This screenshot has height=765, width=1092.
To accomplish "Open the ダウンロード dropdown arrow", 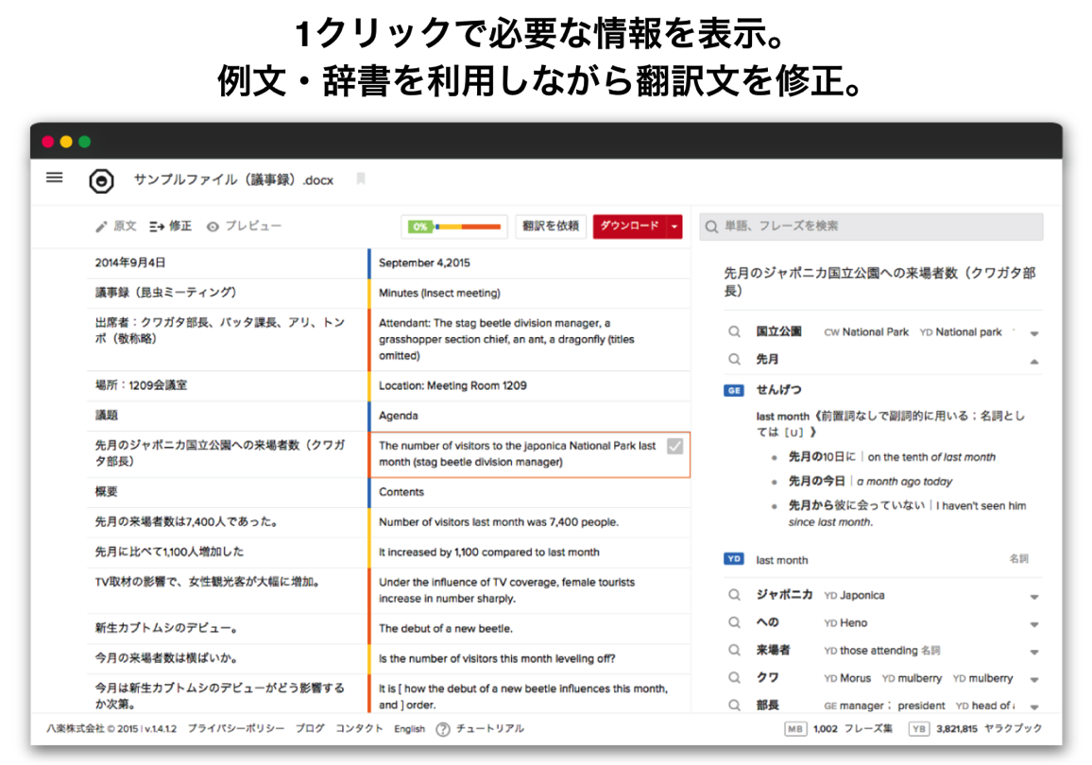I will [x=674, y=227].
